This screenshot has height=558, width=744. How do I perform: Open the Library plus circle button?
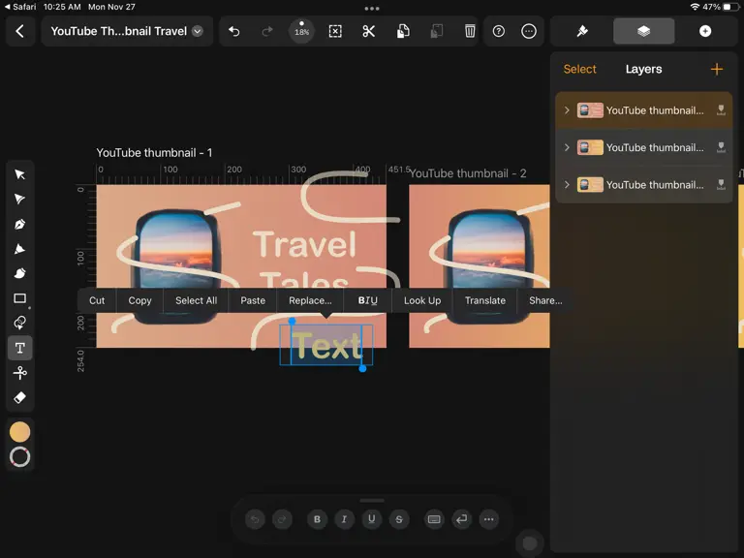705,31
